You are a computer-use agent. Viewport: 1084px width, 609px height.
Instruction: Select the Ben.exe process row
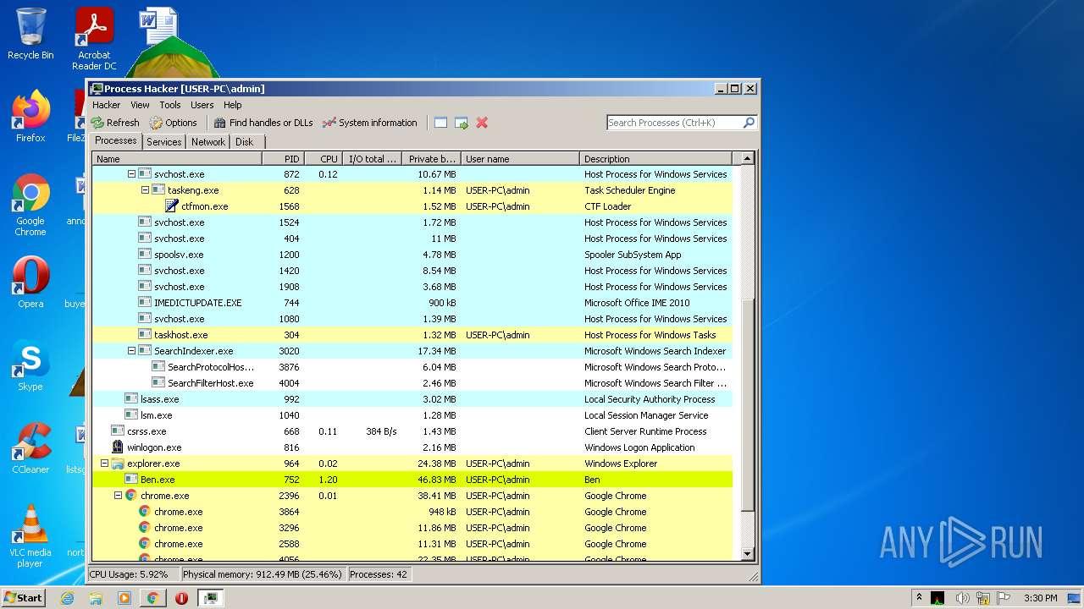412,480
